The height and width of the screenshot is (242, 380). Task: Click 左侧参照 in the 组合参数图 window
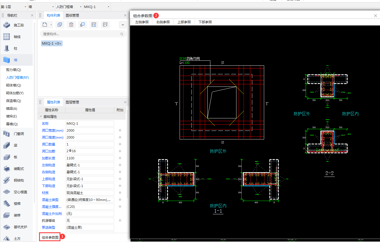pos(142,22)
